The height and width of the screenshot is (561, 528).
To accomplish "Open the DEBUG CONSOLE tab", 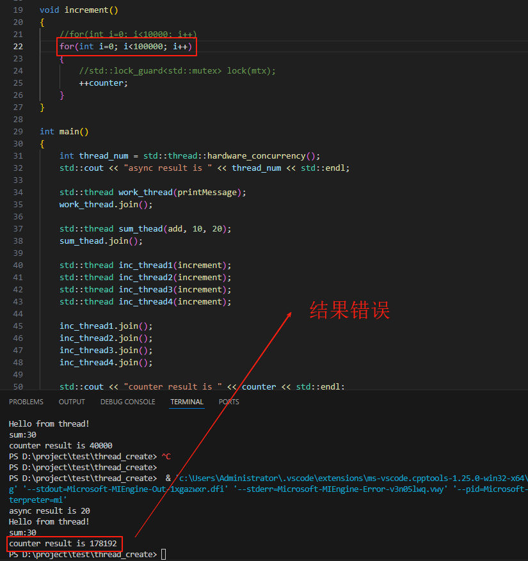I will 128,402.
